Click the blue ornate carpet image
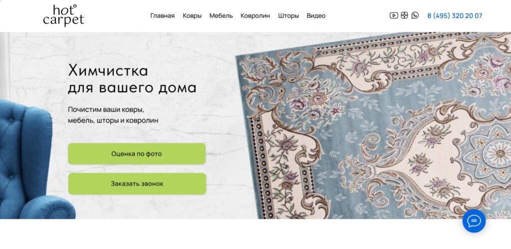The height and width of the screenshot is (249, 511). point(373,125)
